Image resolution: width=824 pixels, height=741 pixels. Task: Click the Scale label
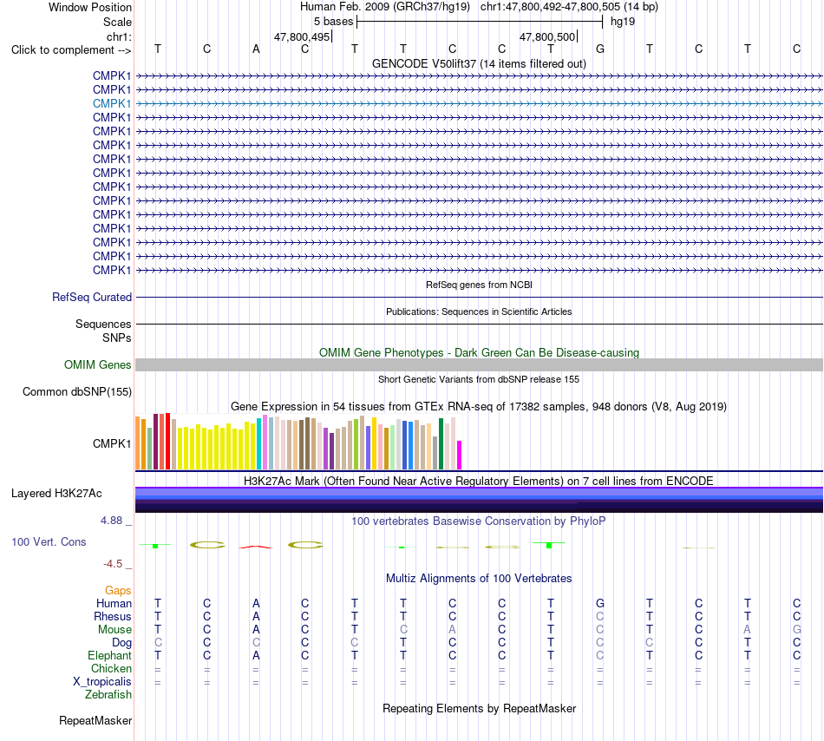(117, 22)
